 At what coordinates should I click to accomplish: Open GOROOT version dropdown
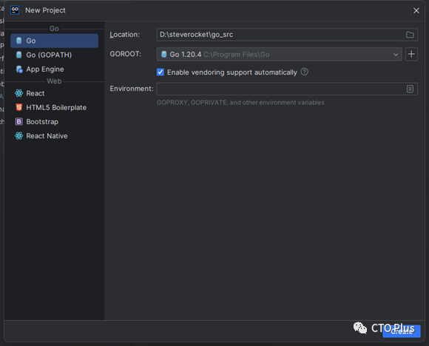280,54
